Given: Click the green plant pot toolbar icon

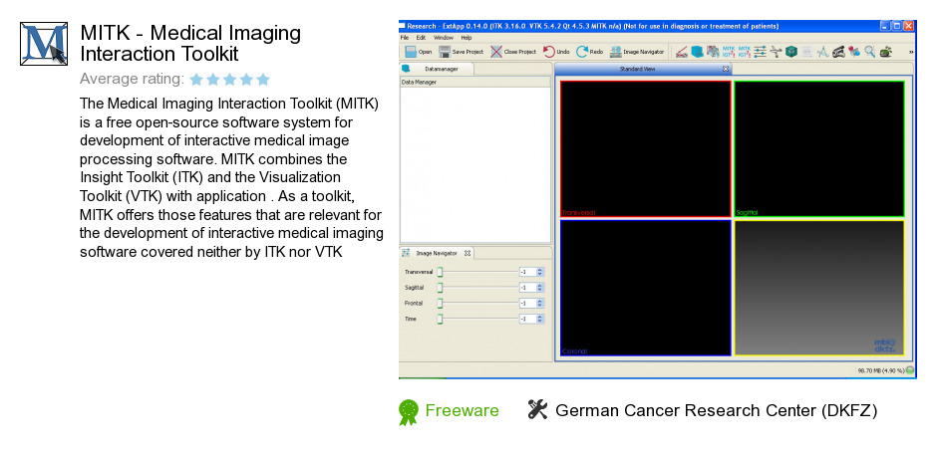Looking at the screenshot, I should (x=885, y=52).
